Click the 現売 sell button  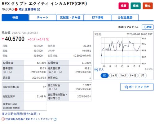tap(135, 6)
